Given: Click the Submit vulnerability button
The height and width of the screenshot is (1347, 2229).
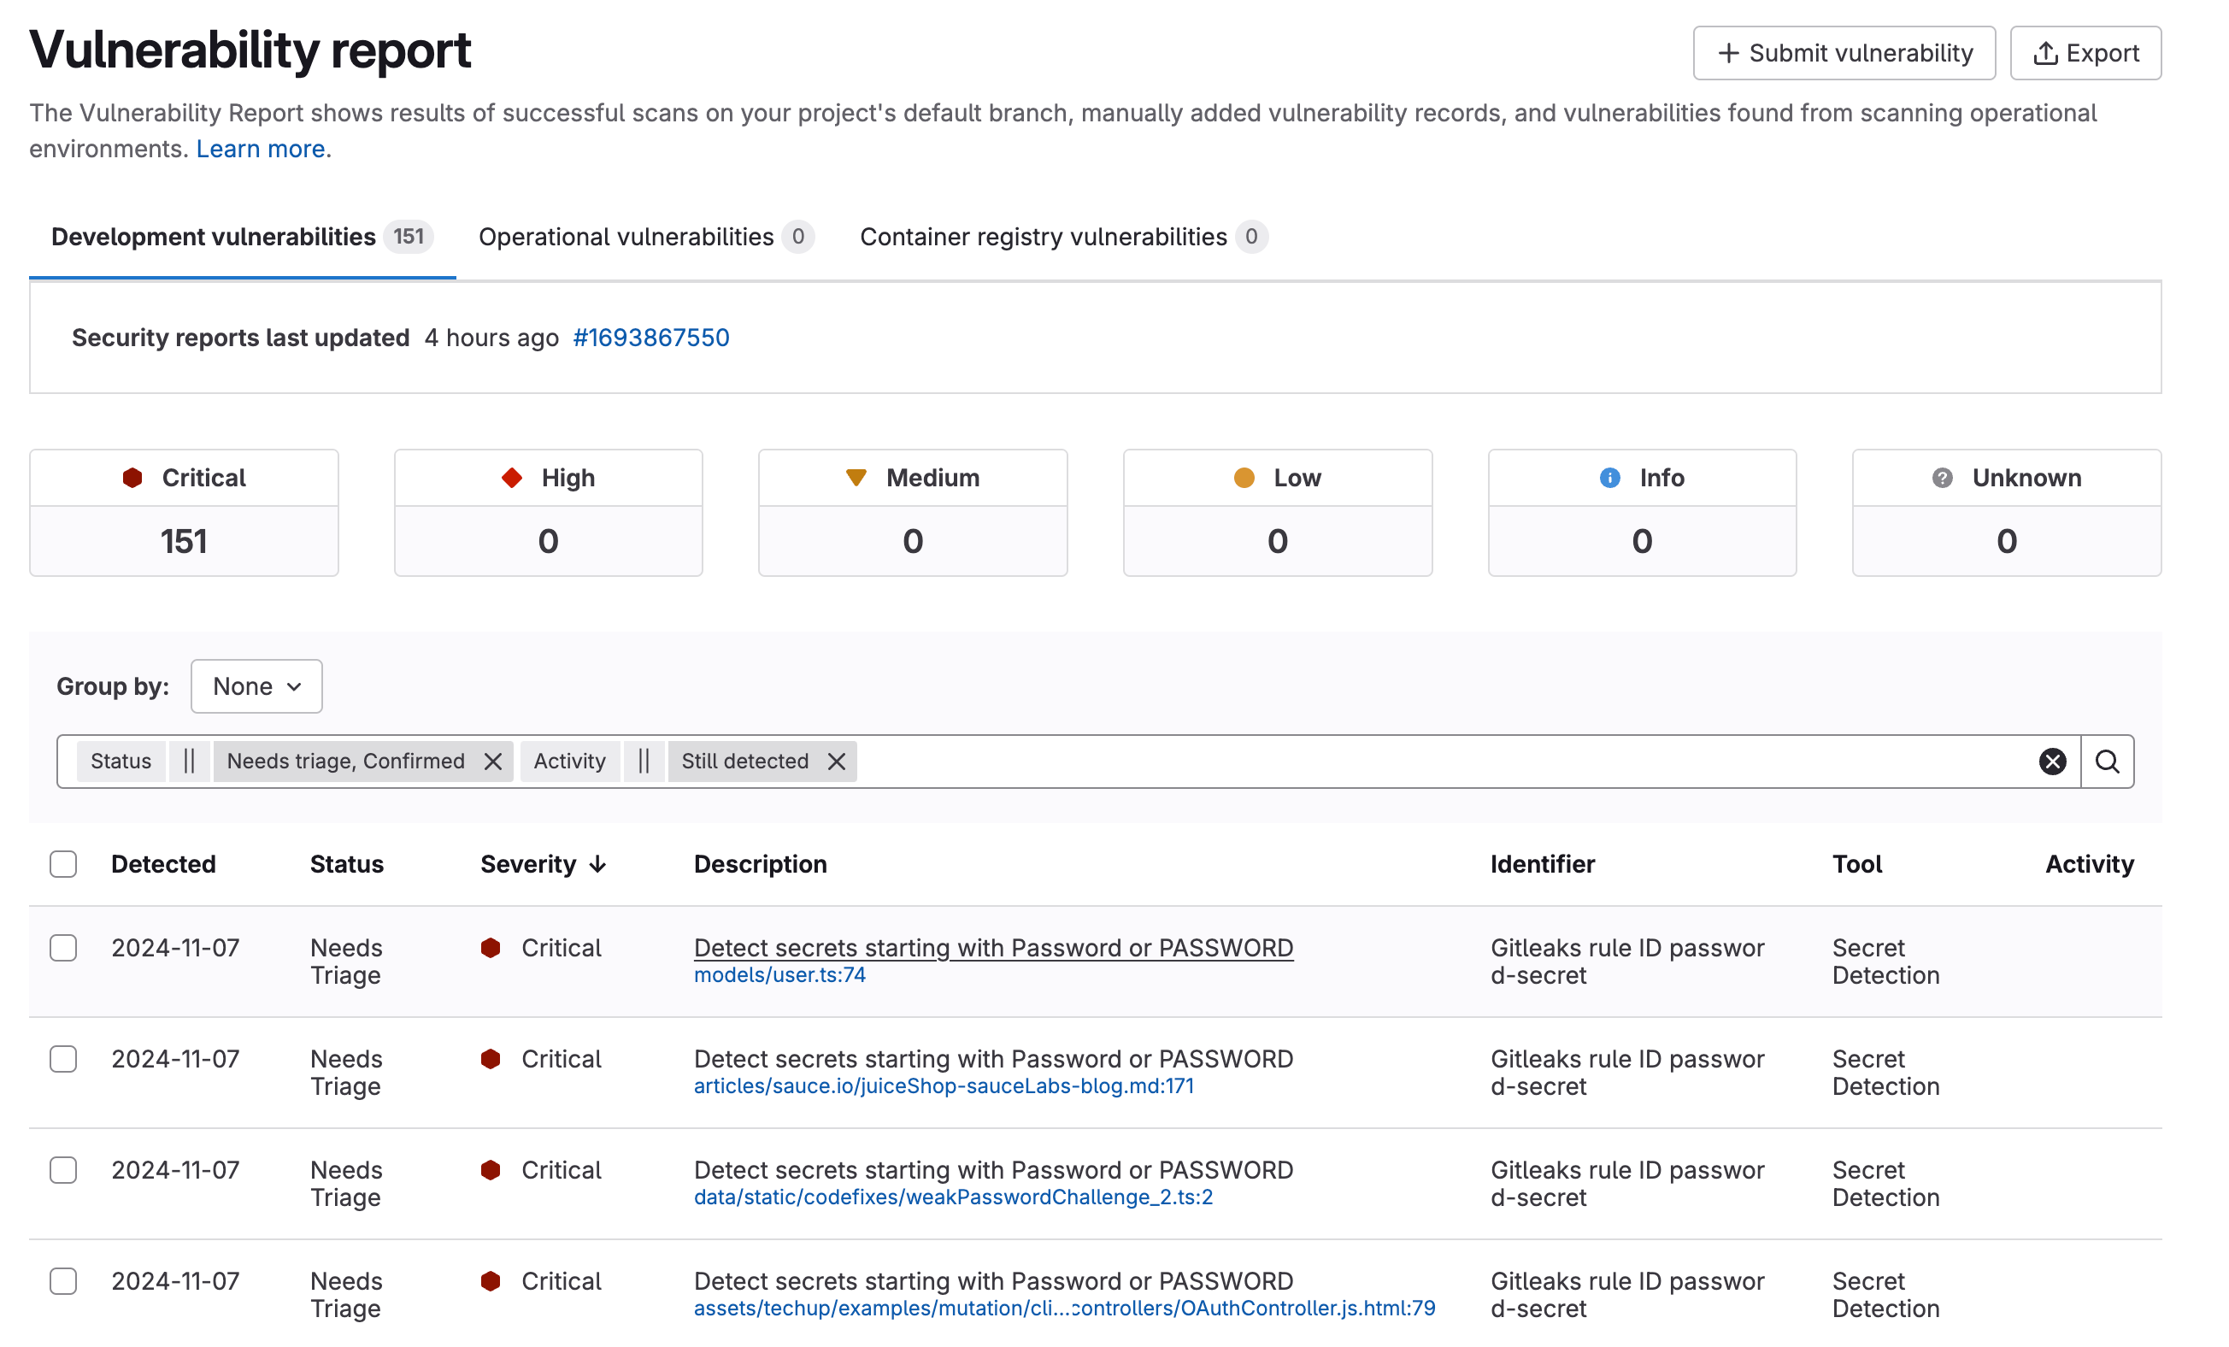Looking at the screenshot, I should tap(1844, 52).
